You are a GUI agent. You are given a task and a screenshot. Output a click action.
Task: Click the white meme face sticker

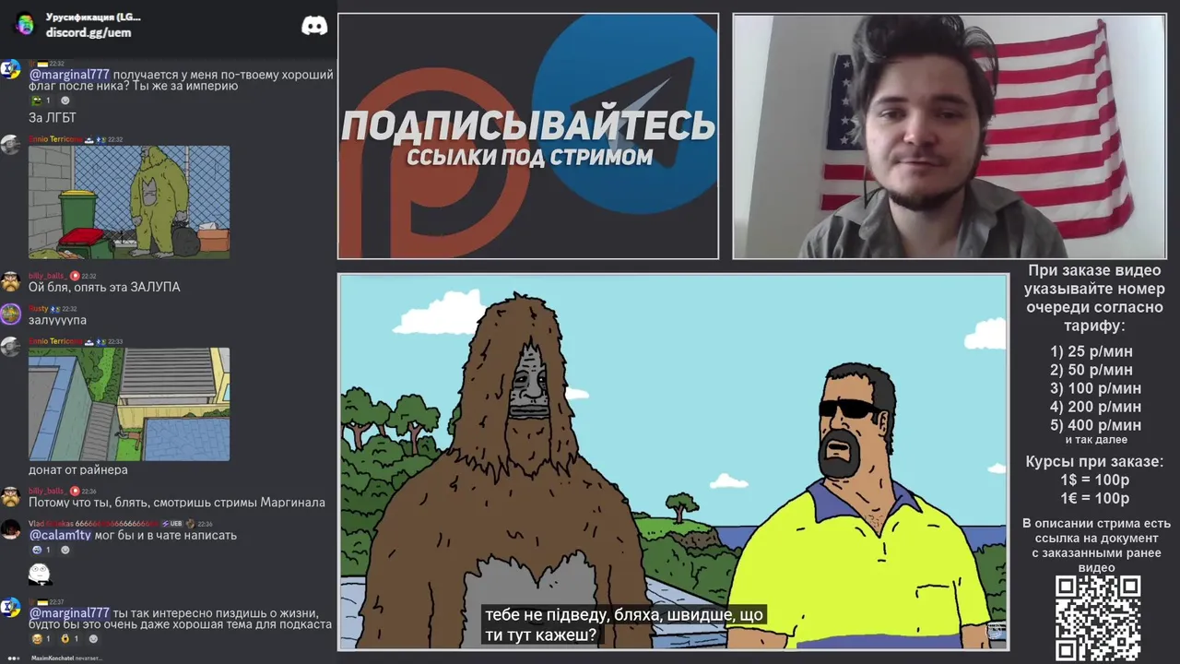point(40,574)
